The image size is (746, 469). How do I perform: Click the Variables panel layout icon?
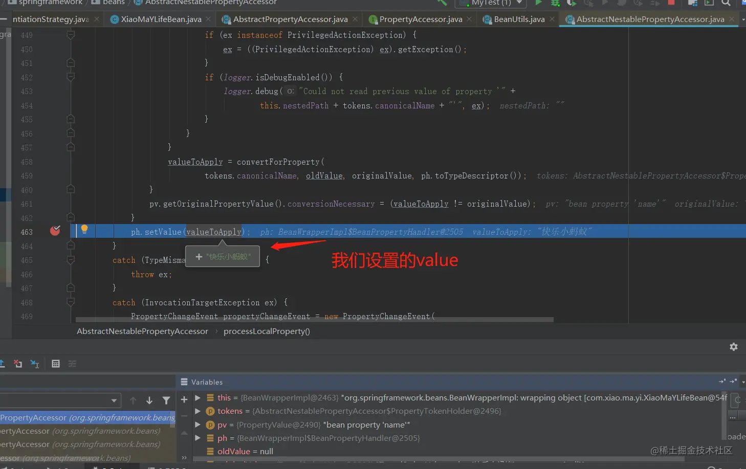tap(184, 382)
